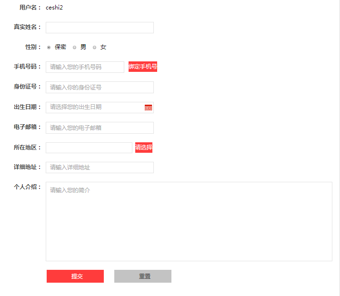This screenshot has height=296, width=340.
Task: Click the username text ceshi2
Action: click(x=54, y=8)
